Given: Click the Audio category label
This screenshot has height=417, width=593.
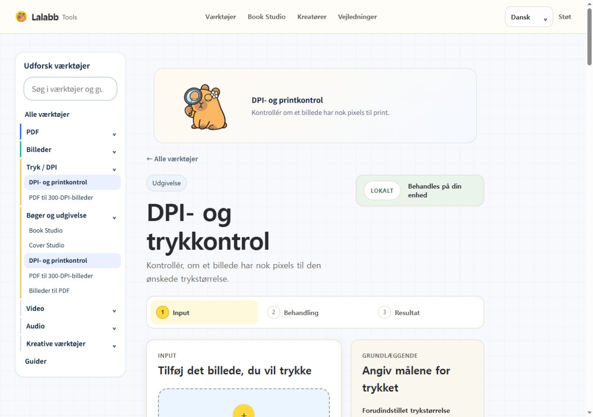Looking at the screenshot, I should (x=36, y=326).
